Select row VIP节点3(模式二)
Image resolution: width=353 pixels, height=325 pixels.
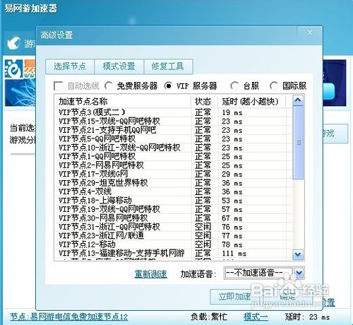tap(174, 112)
